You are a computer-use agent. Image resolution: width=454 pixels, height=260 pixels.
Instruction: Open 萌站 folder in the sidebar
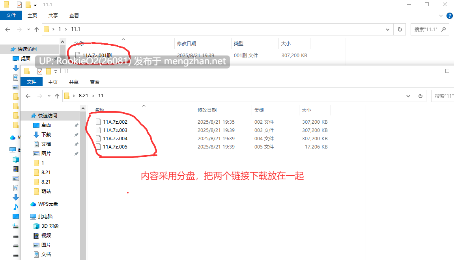(46, 191)
